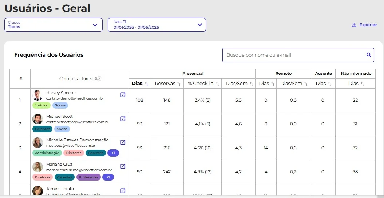The height and width of the screenshot is (198, 384).
Task: Click the name Mariane Cruz
Action: (x=59, y=164)
